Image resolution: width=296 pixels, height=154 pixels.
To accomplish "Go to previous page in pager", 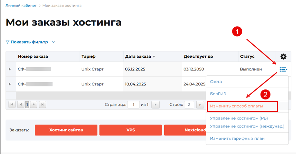I will tap(21, 104).
